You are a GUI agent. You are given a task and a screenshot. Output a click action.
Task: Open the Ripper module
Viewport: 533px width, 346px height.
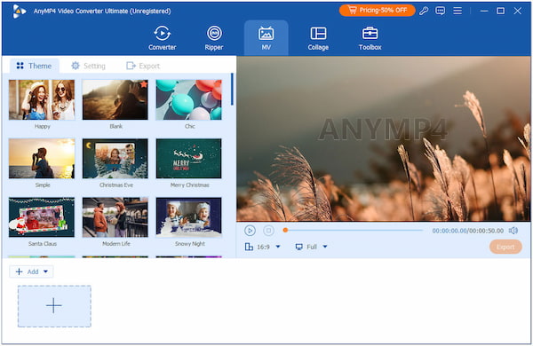click(214, 38)
